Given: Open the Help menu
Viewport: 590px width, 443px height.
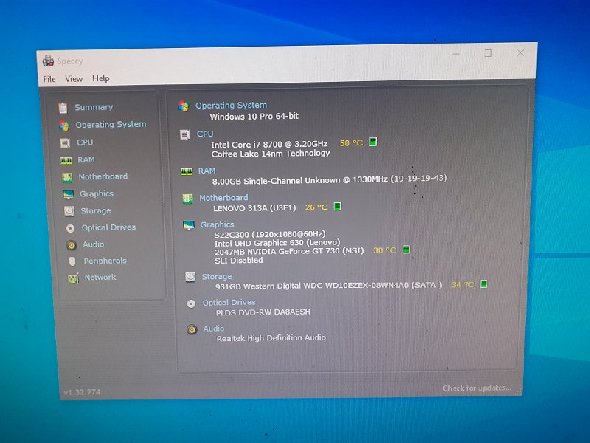Looking at the screenshot, I should point(101,78).
